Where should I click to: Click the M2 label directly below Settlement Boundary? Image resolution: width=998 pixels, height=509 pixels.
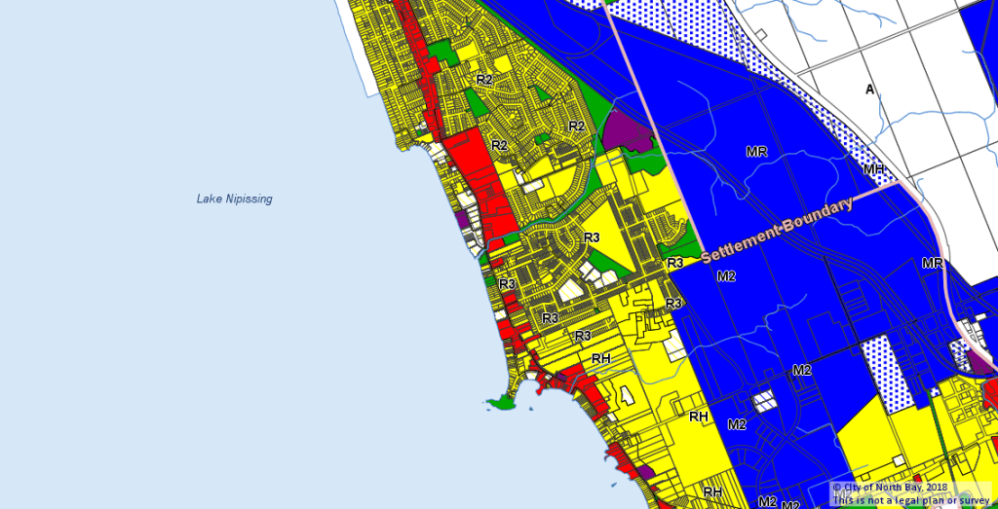tap(726, 276)
